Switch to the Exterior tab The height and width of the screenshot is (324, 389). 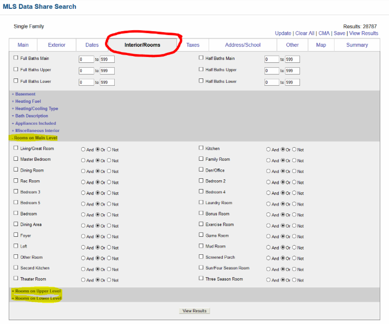pos(56,45)
